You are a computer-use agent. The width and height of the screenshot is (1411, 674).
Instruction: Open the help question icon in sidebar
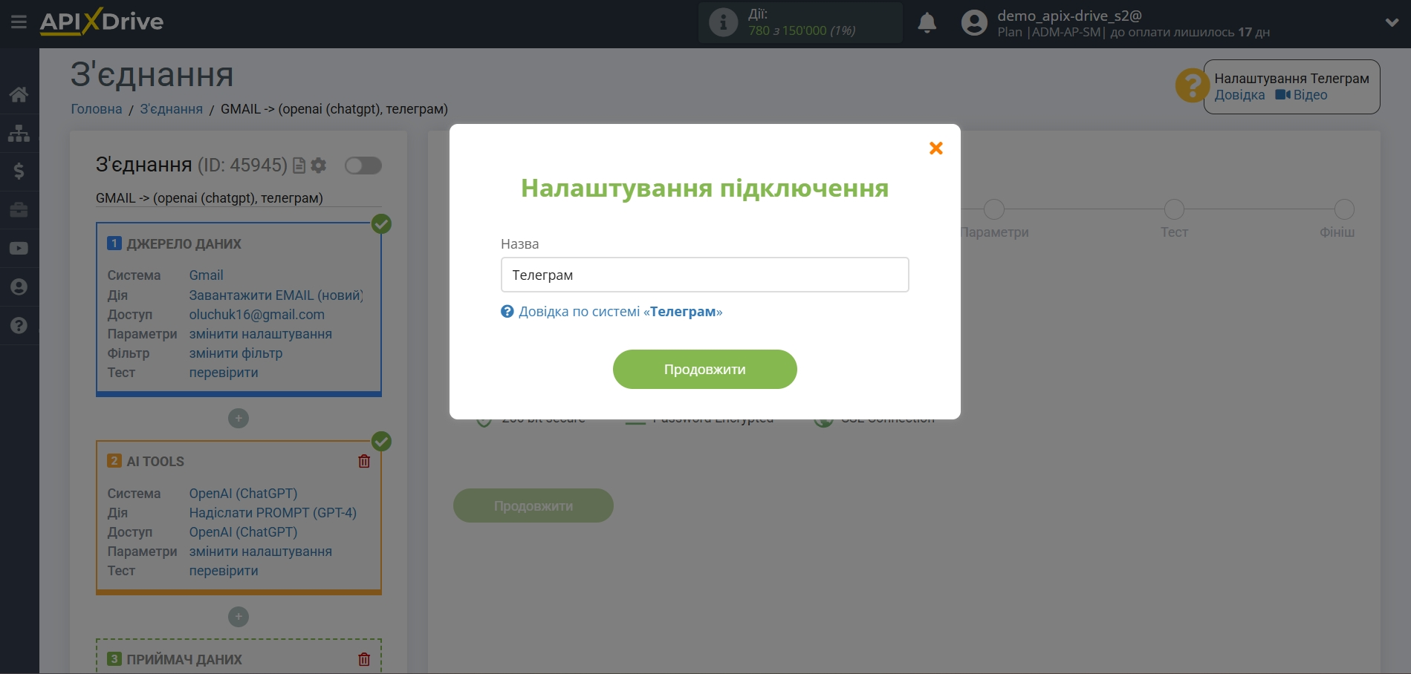tap(19, 326)
